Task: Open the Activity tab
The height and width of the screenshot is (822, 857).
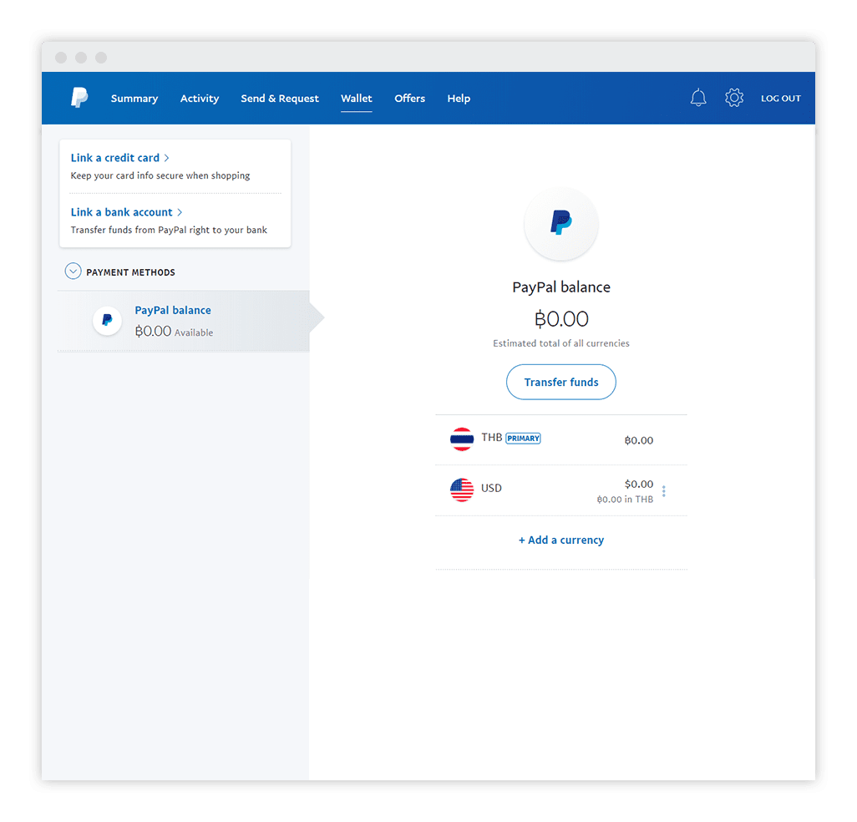Action: point(200,99)
